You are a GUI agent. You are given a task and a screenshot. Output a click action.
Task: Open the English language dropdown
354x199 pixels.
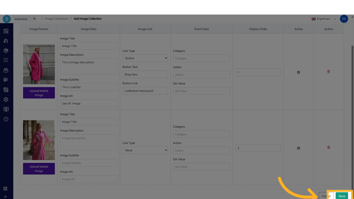tap(323, 19)
